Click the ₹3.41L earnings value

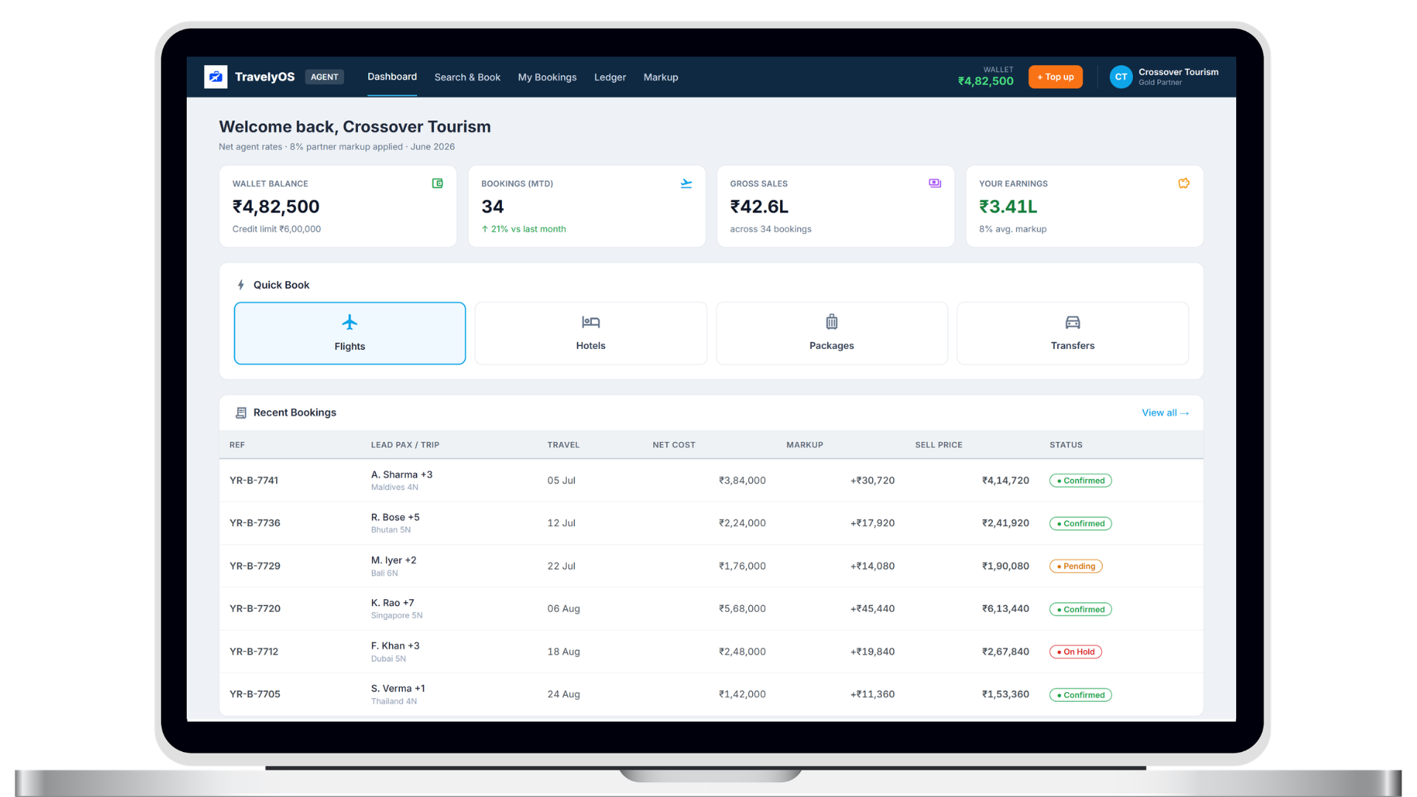[1008, 207]
